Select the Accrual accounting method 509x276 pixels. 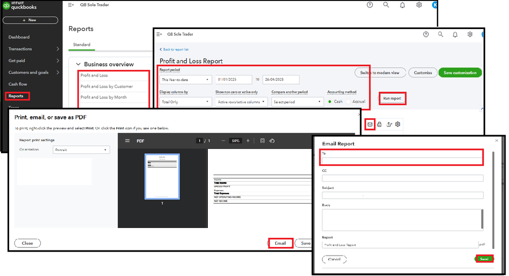[x=349, y=102]
